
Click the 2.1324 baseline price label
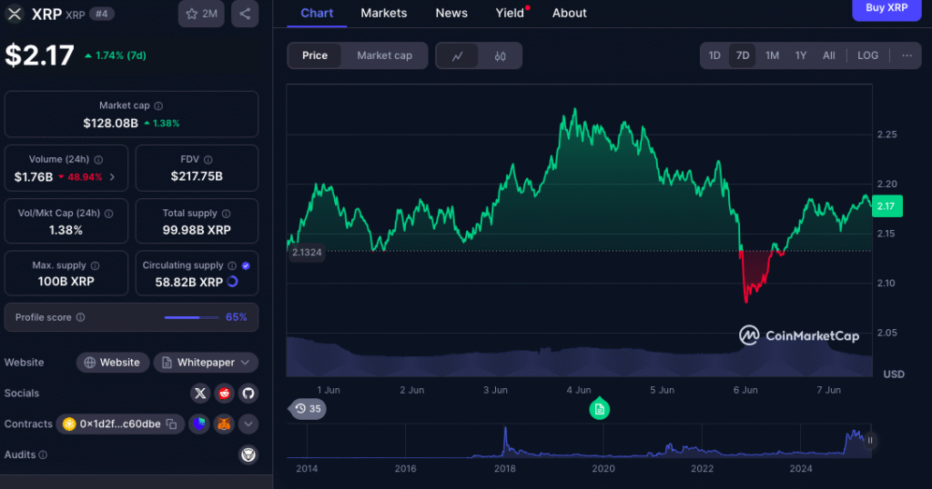coord(307,252)
